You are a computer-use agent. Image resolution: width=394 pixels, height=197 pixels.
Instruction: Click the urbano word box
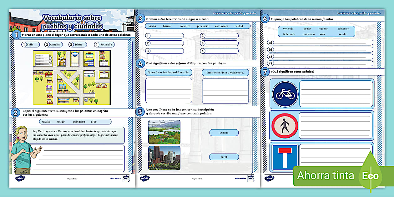224,133
